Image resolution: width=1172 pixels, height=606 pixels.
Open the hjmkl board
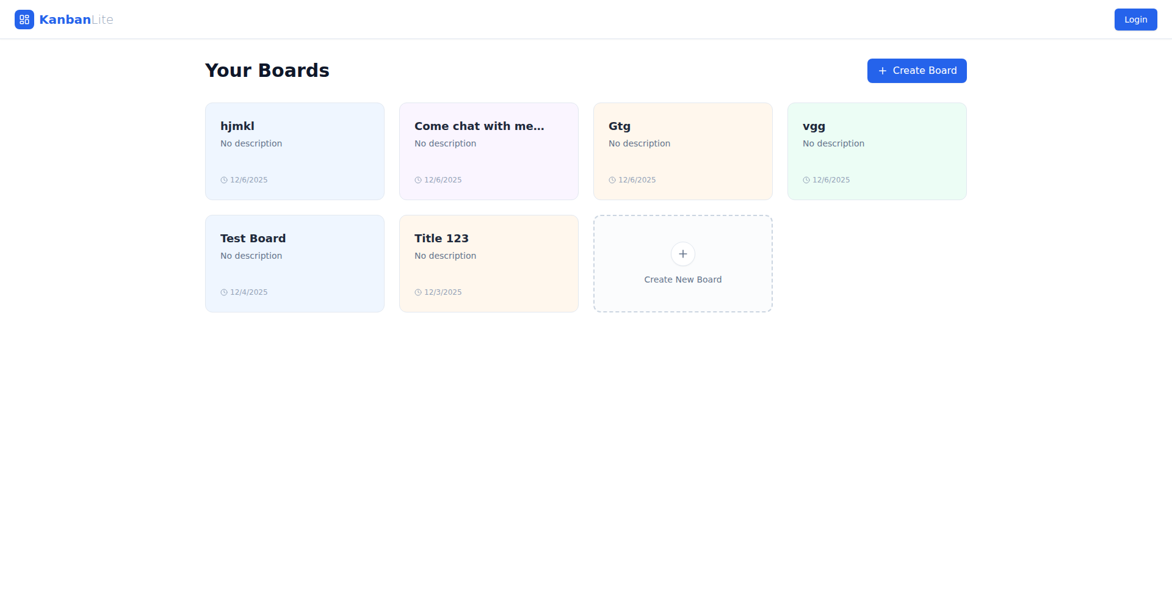coord(295,151)
